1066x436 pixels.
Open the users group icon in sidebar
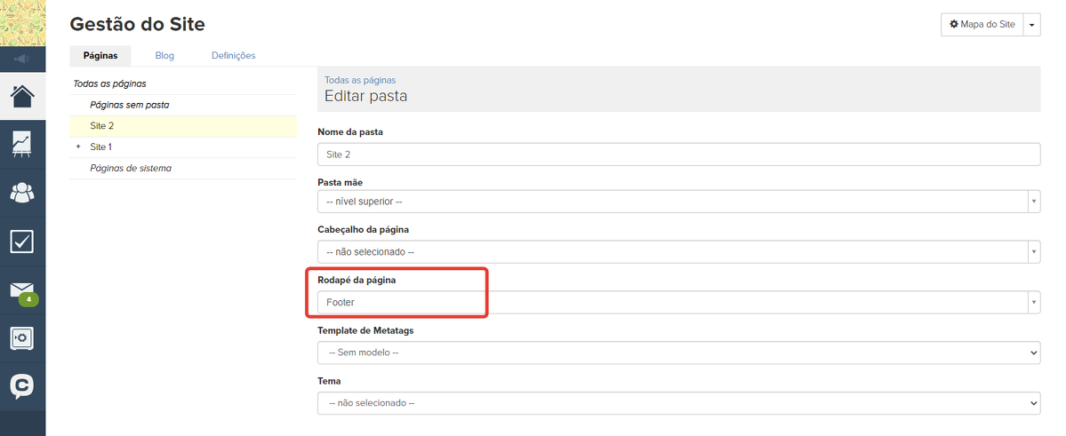click(22, 193)
